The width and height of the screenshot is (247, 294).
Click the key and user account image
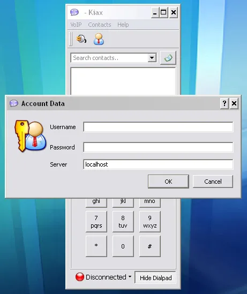click(30, 136)
